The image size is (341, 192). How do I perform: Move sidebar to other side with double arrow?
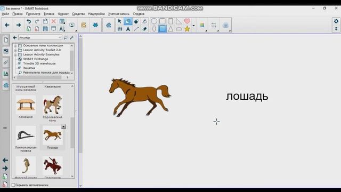point(5,128)
